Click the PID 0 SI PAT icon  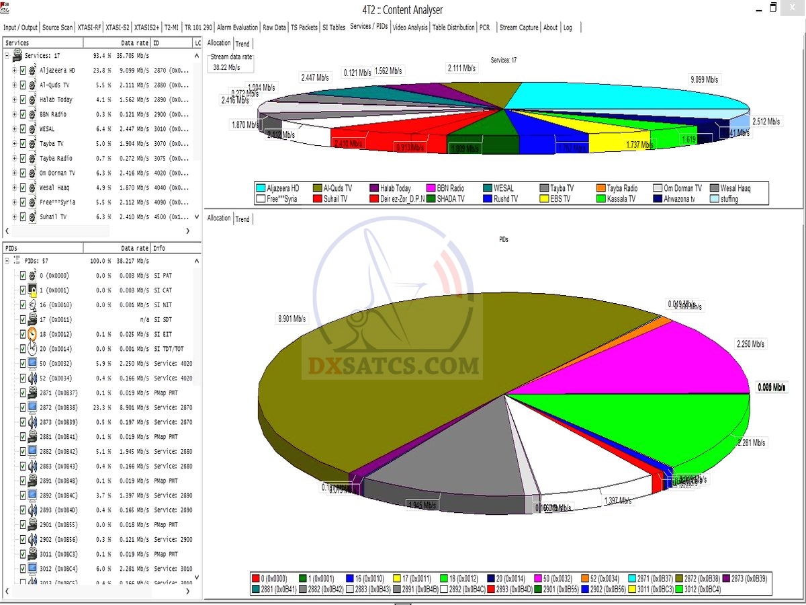[x=33, y=276]
